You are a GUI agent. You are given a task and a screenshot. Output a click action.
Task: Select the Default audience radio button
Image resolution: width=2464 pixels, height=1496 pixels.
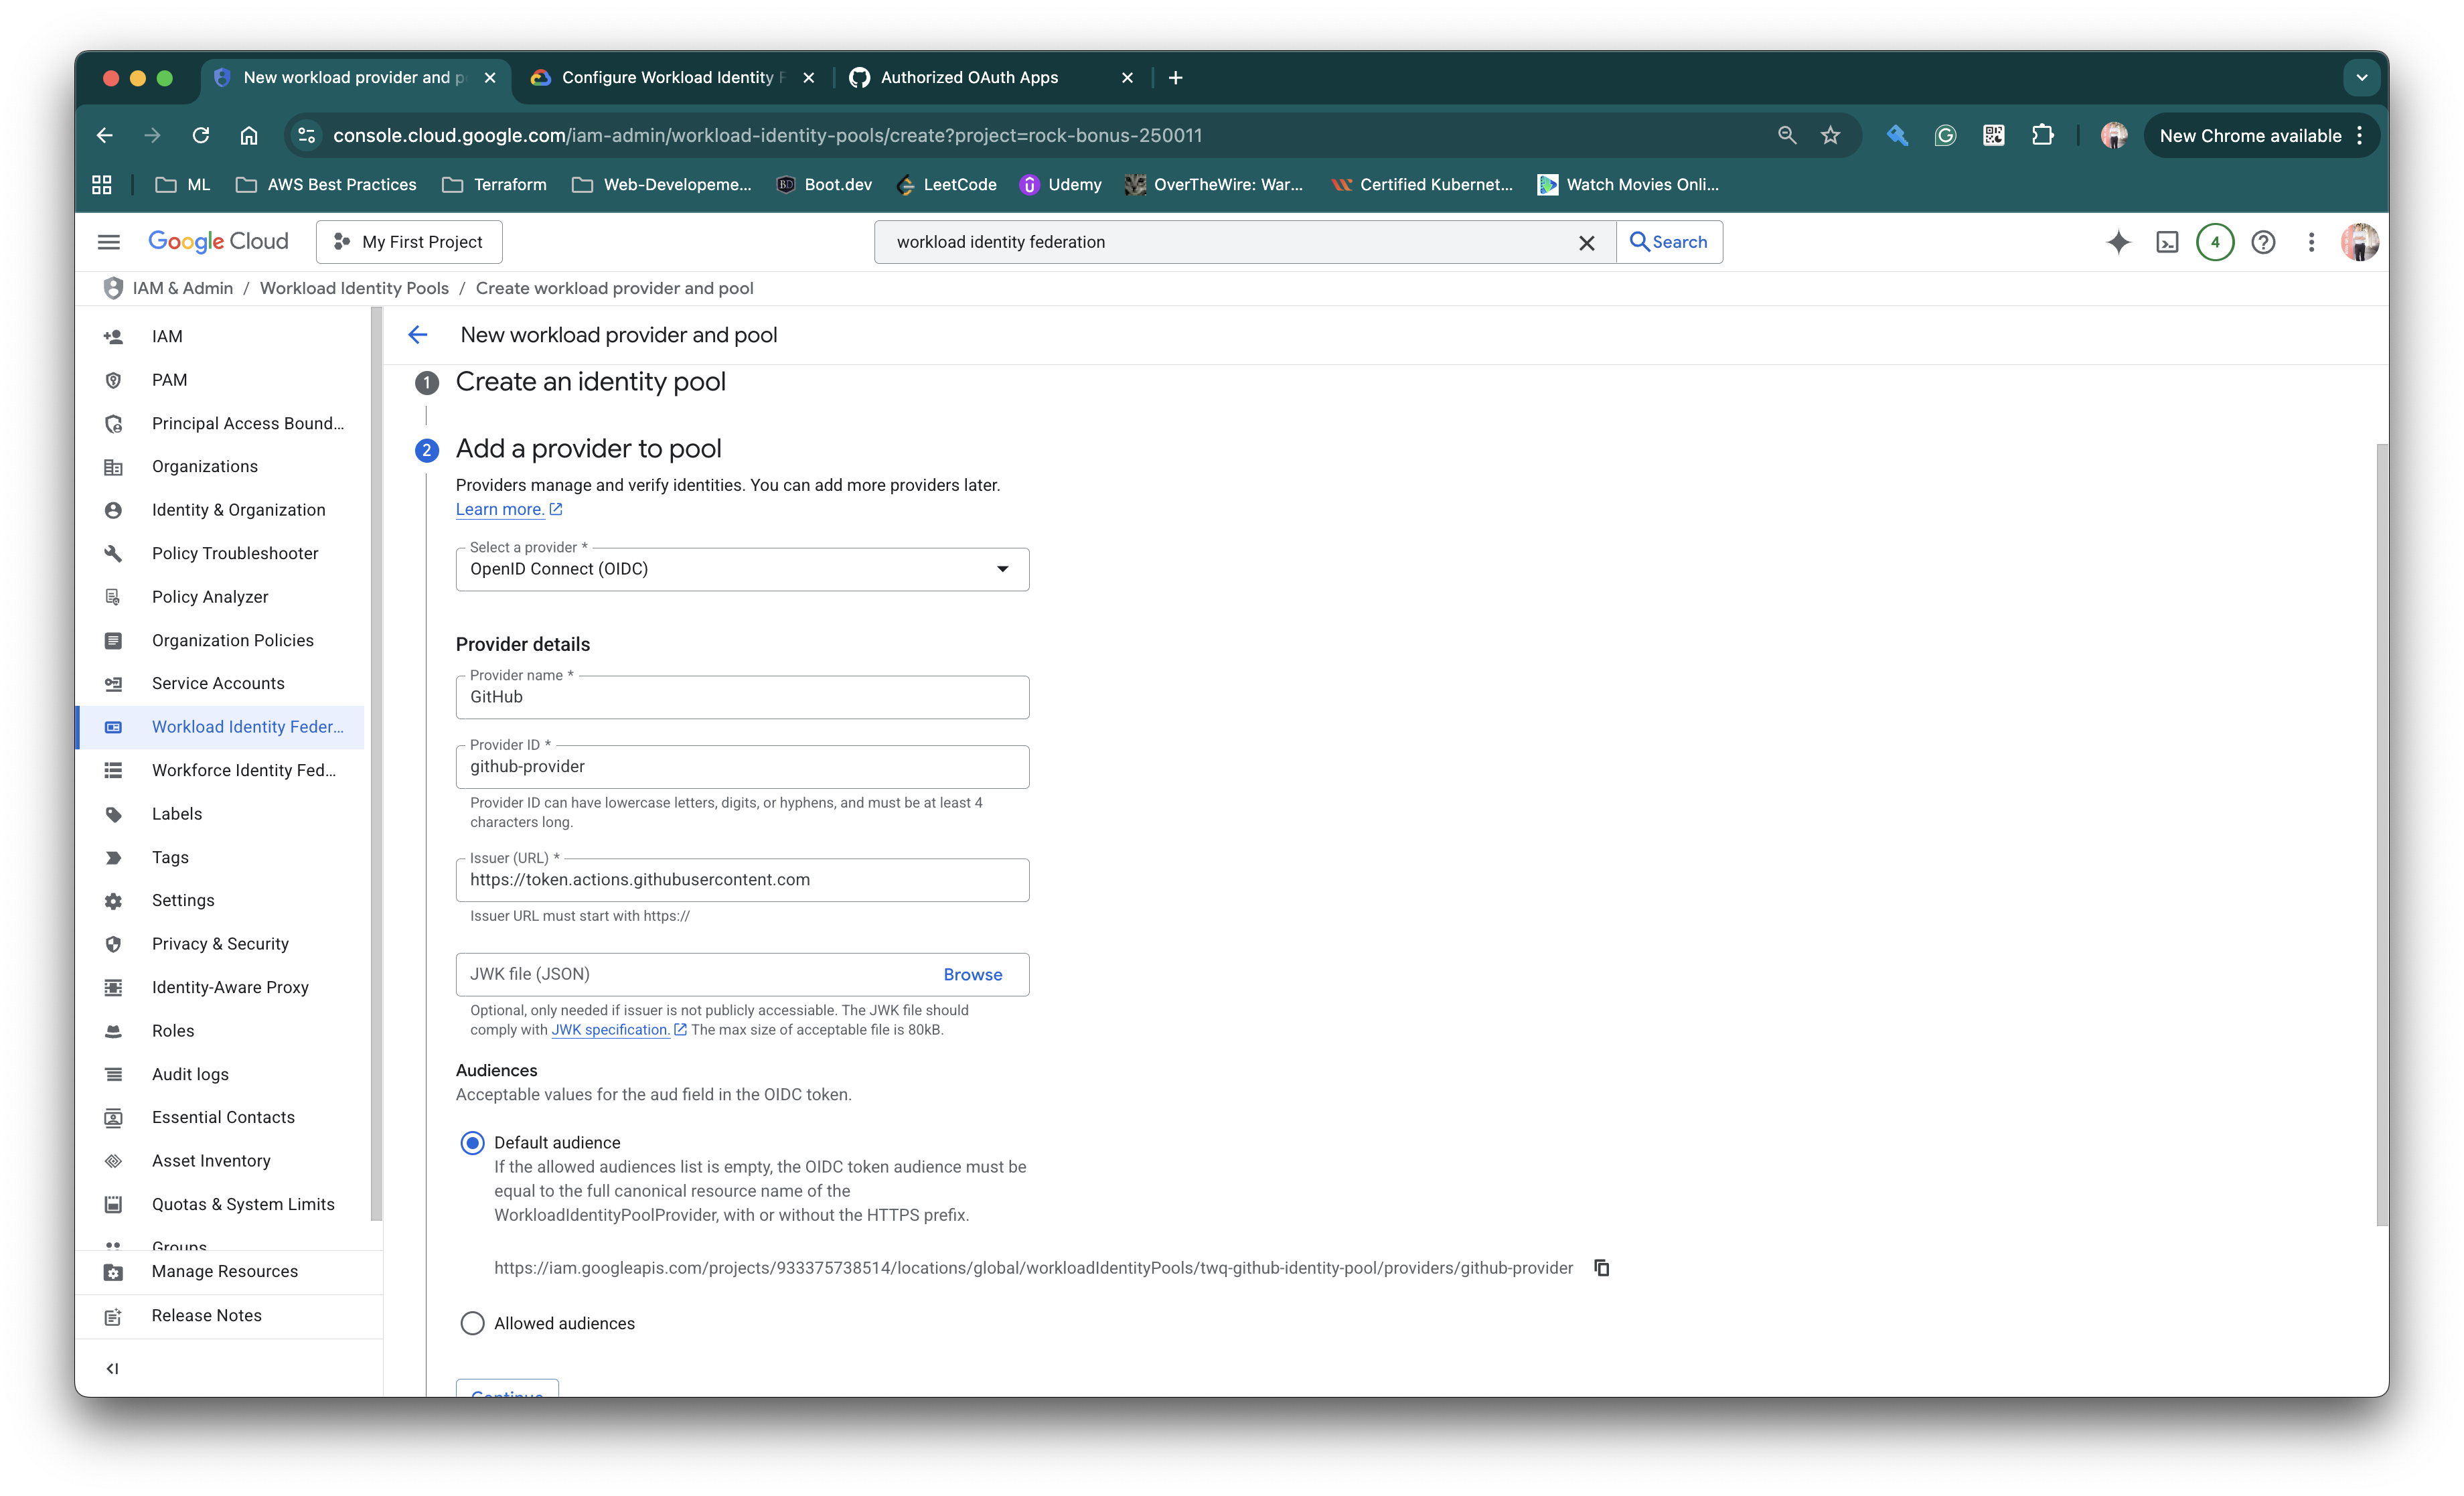(x=472, y=1143)
